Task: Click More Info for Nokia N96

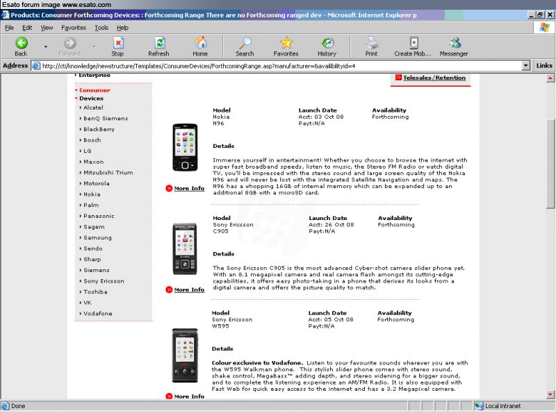Action: (x=188, y=189)
